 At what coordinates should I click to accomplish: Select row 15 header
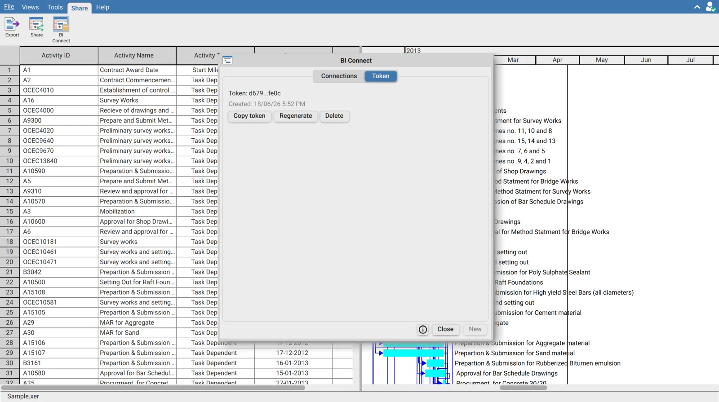coord(9,212)
